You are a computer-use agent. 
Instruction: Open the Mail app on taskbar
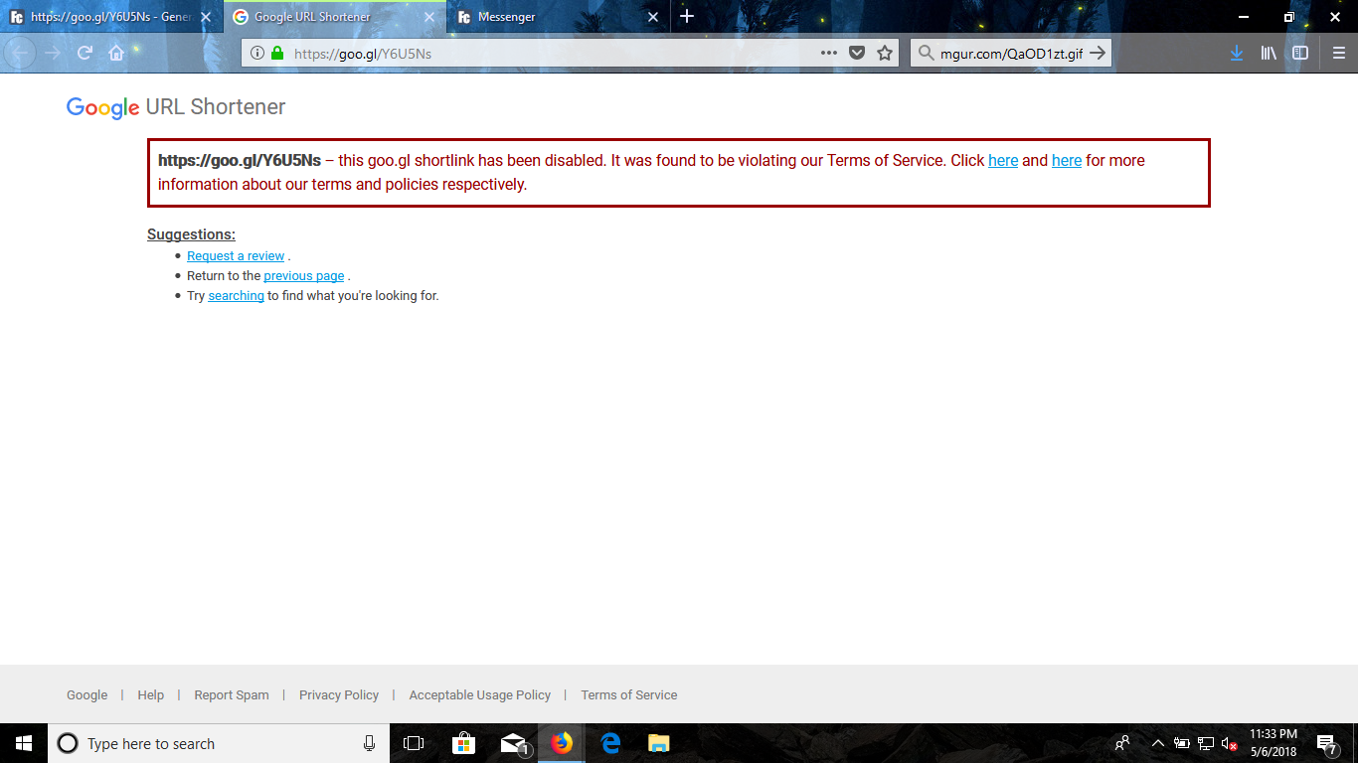513,743
